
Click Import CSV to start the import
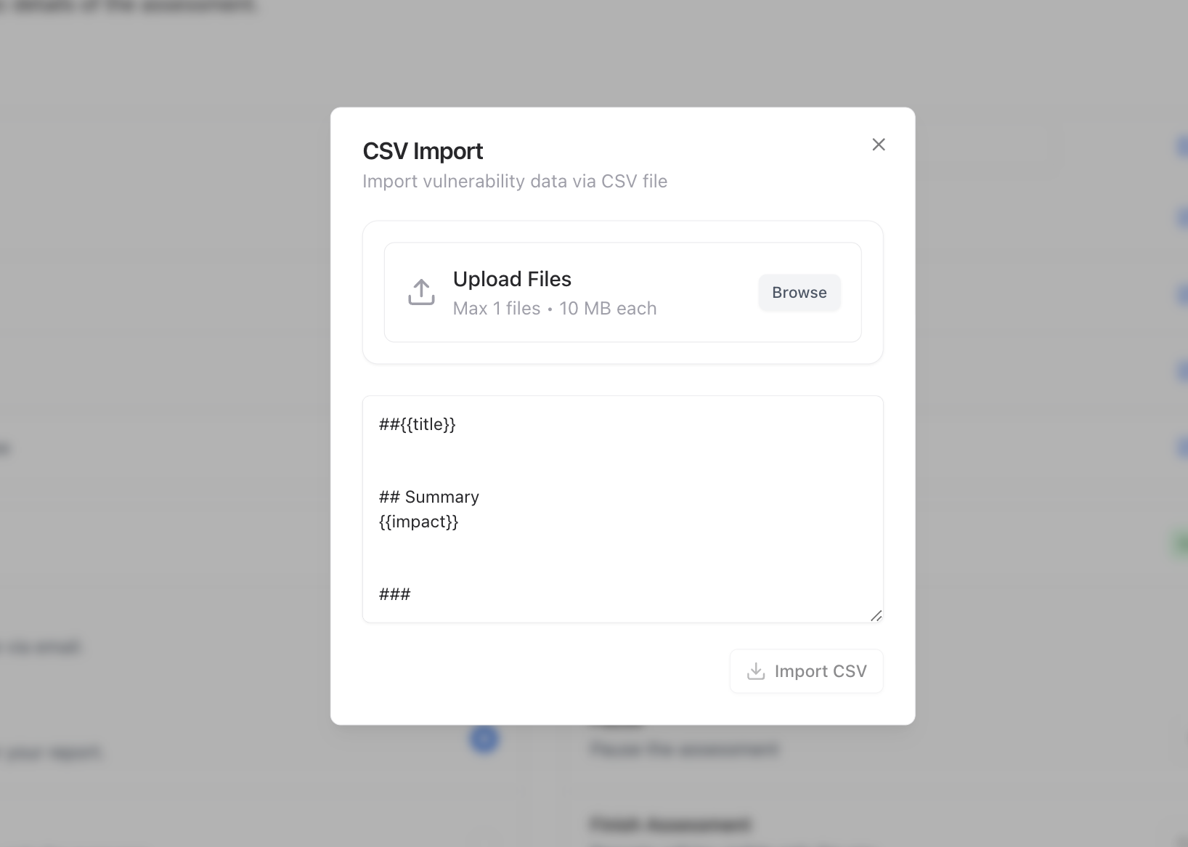click(806, 671)
